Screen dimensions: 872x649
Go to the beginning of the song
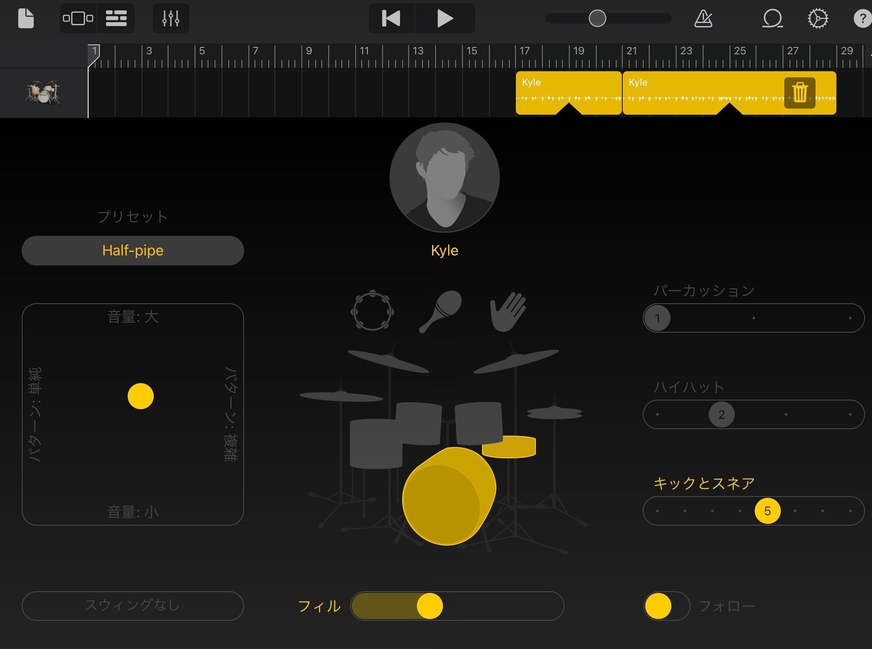[391, 18]
